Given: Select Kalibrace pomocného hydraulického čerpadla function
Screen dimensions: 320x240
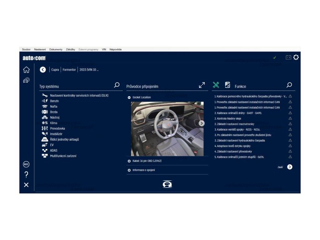Looking at the screenshot, I should click(251, 96).
